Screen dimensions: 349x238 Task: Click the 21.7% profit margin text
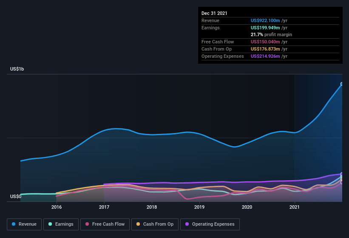pyautogui.click(x=271, y=34)
